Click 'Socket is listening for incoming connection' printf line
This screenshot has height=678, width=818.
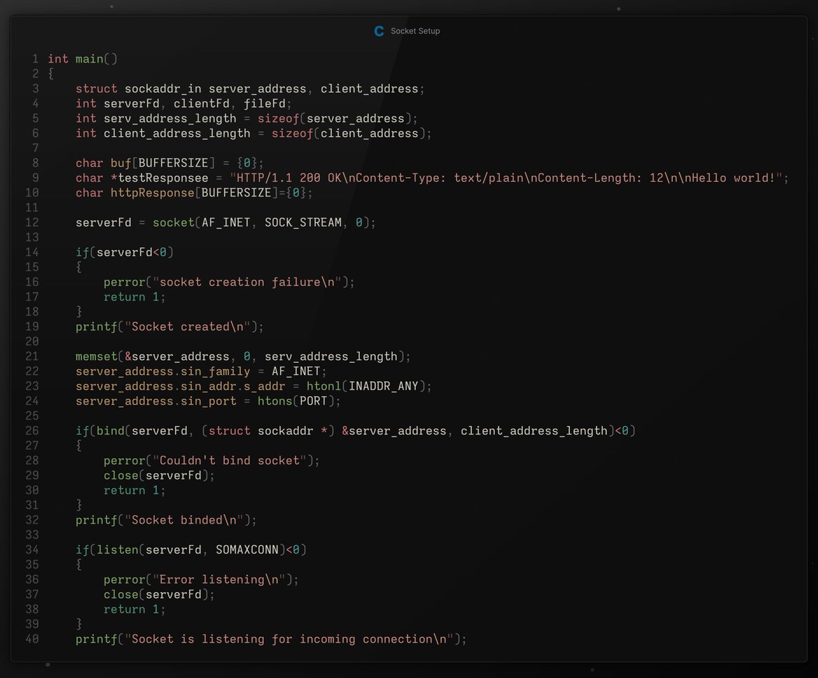271,639
